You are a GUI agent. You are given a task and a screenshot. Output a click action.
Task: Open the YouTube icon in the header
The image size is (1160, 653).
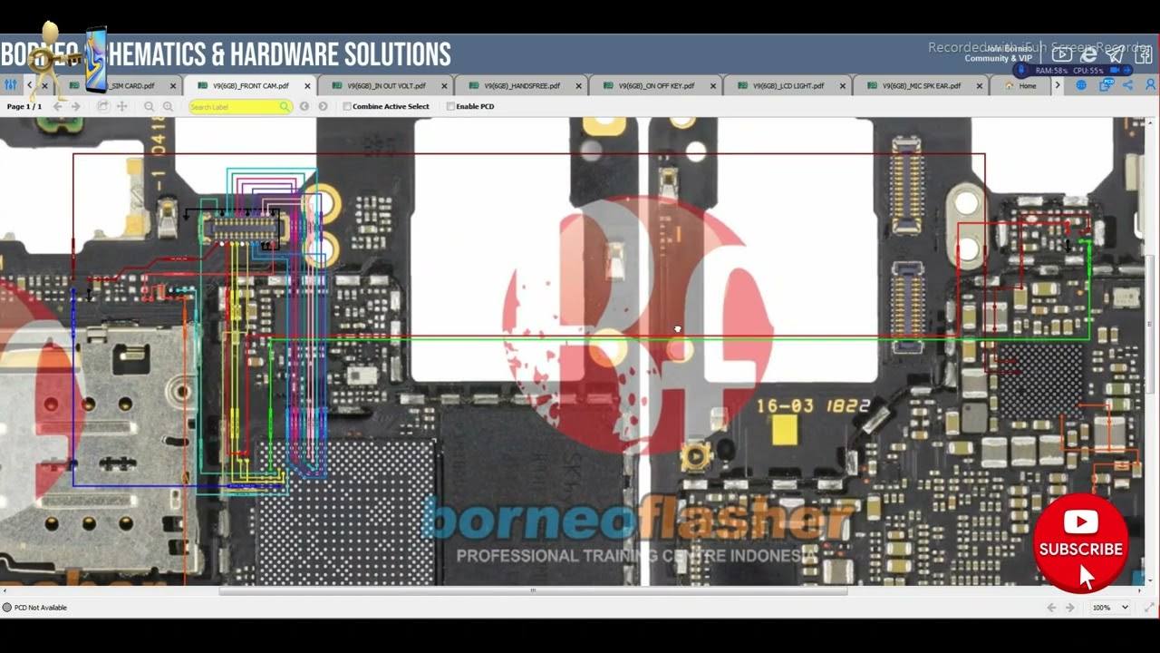[x=1061, y=54]
